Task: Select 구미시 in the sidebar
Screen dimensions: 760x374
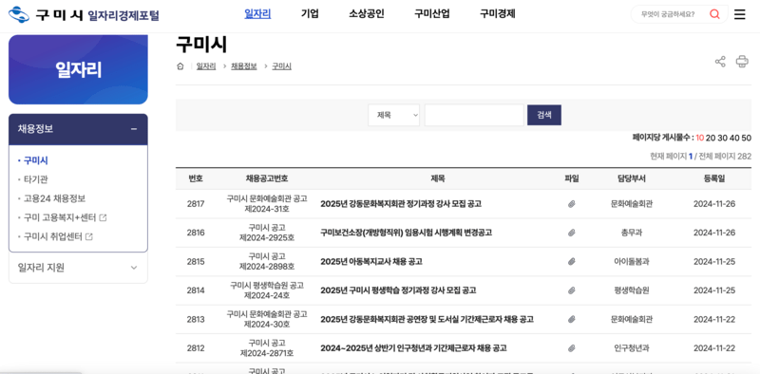Action: tap(36, 160)
